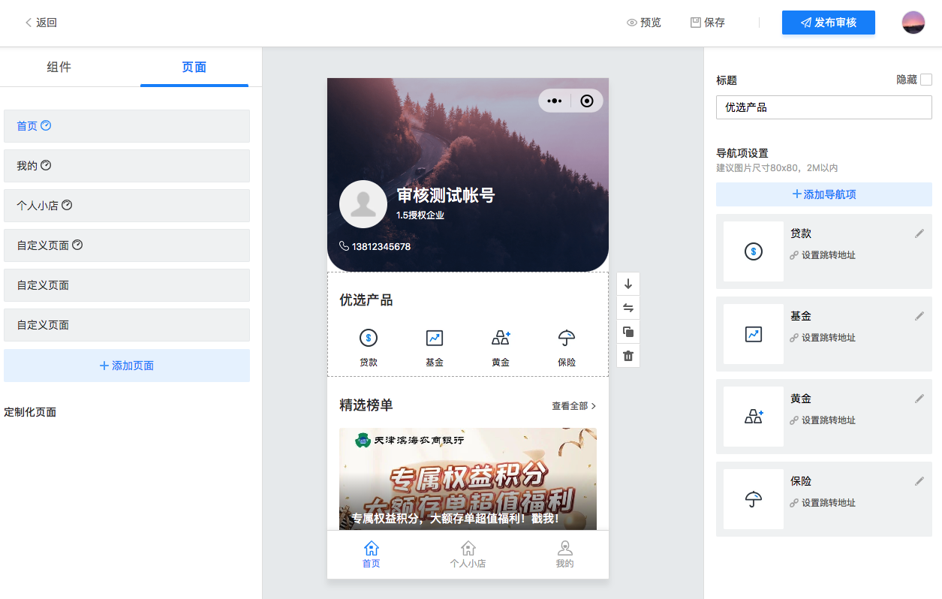942x599 pixels.
Task: Click the 保险 icon thumbnail in the settings panel
Action: (x=754, y=499)
